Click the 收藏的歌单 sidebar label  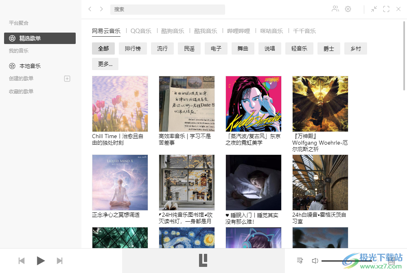[x=21, y=91]
